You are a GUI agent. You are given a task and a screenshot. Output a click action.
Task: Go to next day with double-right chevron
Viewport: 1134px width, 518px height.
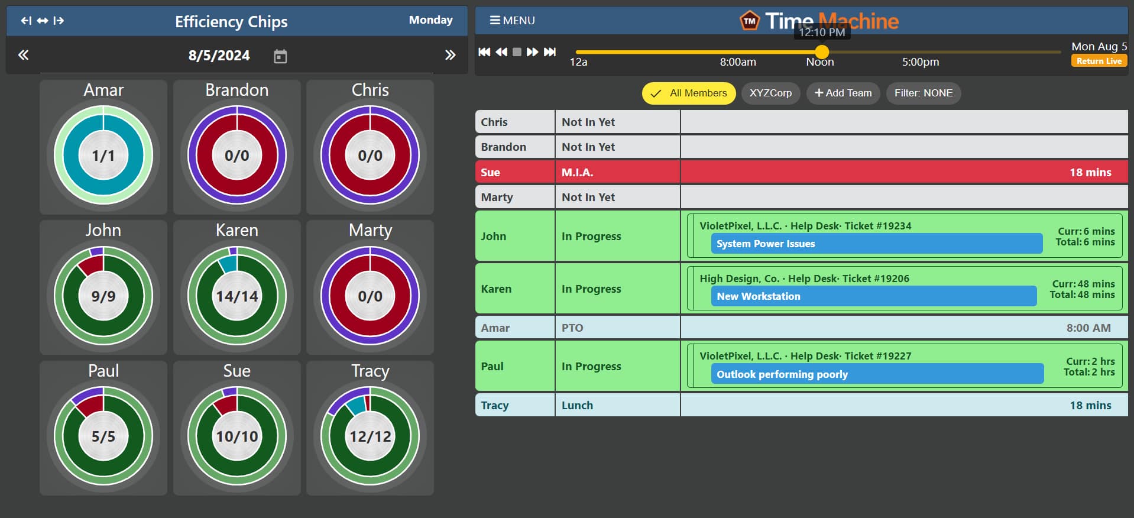[x=450, y=56]
